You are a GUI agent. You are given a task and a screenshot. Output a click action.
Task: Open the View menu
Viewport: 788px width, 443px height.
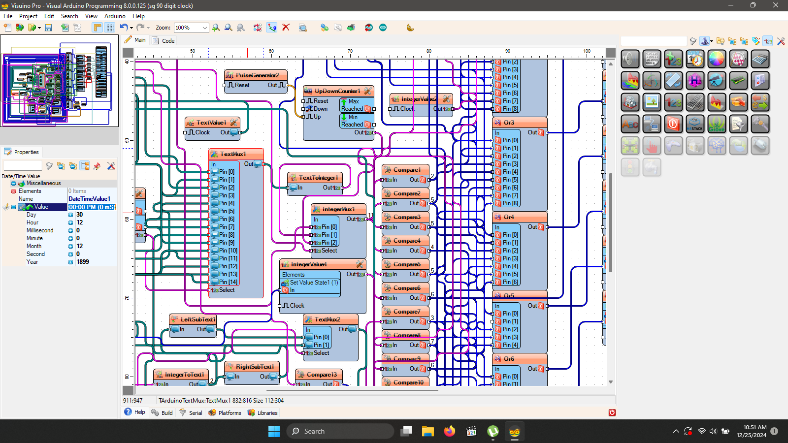click(91, 16)
